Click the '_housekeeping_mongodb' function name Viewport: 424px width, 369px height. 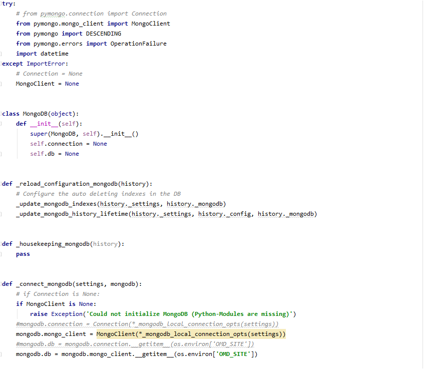pyautogui.click(x=53, y=244)
